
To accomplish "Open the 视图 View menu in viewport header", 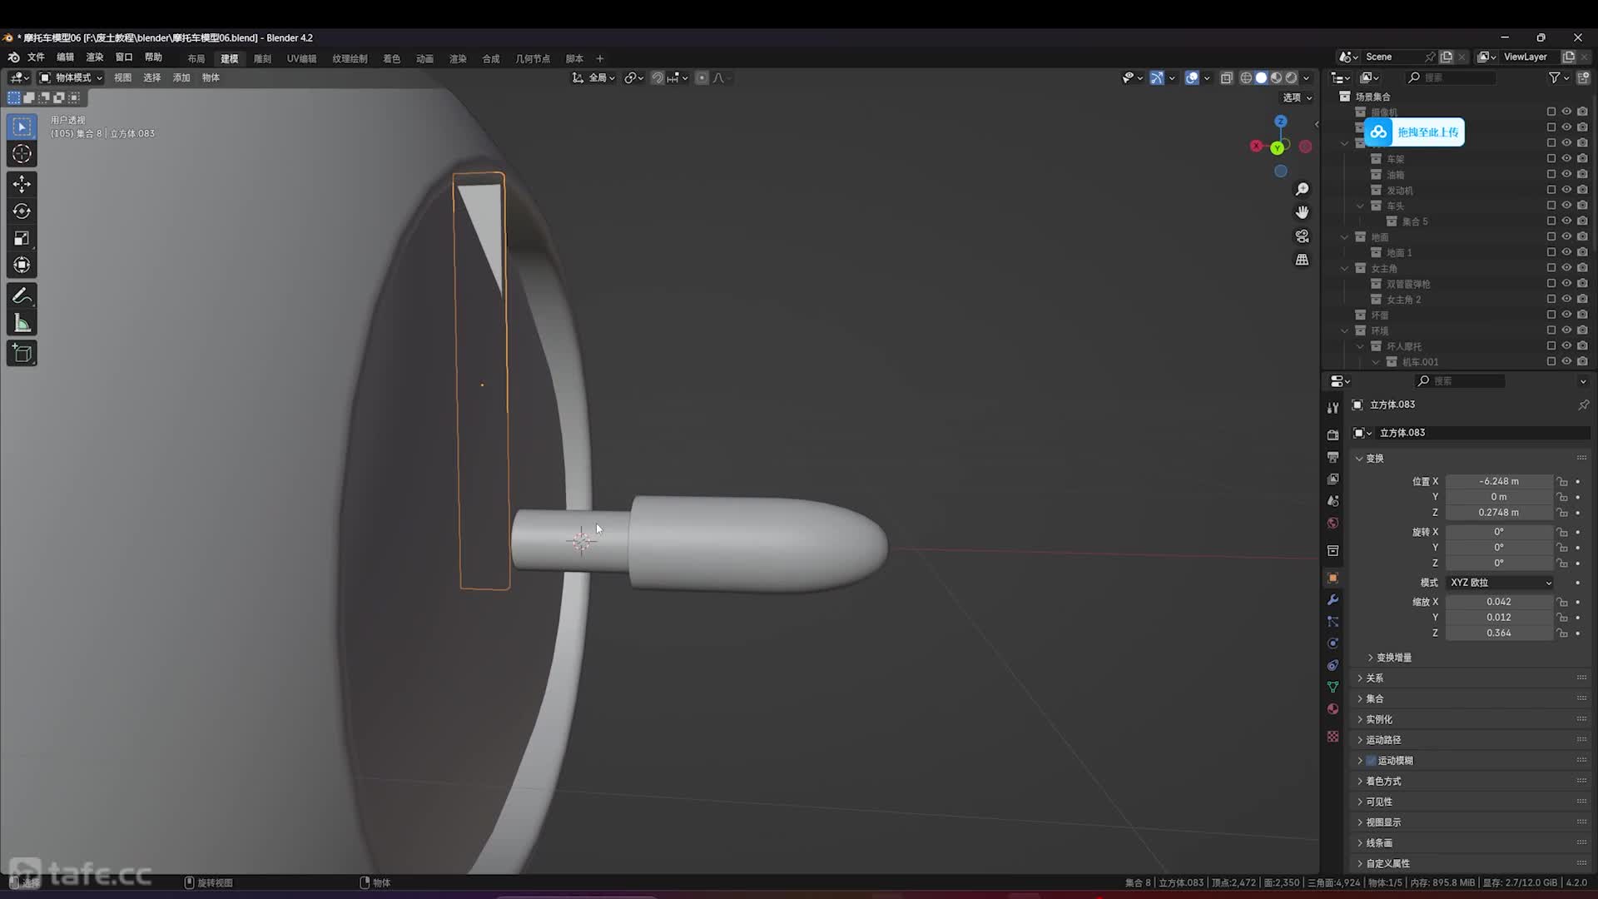I will coord(122,77).
